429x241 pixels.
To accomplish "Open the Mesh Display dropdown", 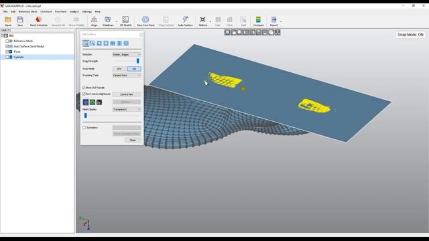I will tap(127, 109).
